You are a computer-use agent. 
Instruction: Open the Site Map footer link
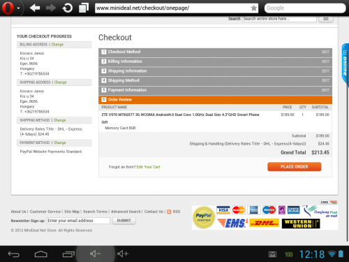pos(72,212)
